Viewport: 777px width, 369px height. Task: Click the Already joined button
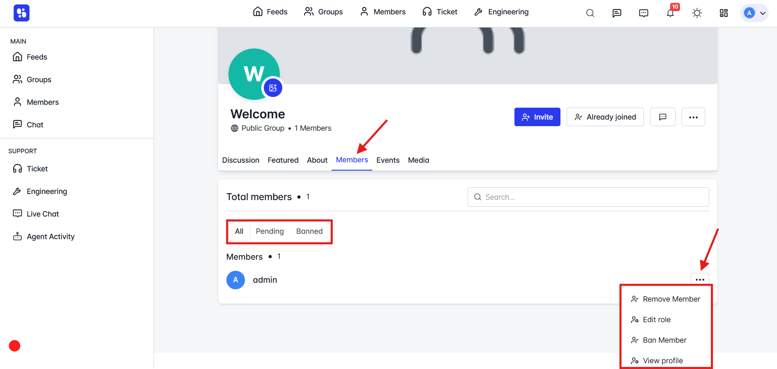click(x=605, y=117)
